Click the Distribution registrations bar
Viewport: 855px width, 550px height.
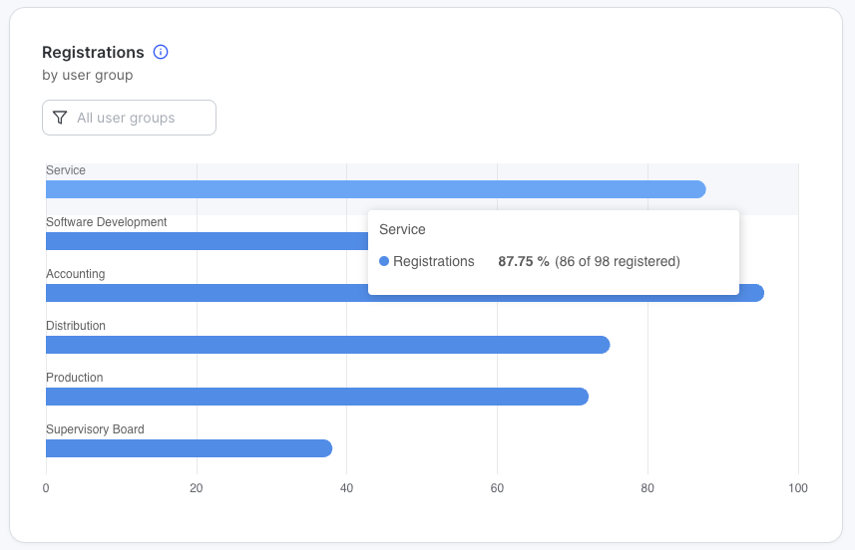click(x=327, y=345)
